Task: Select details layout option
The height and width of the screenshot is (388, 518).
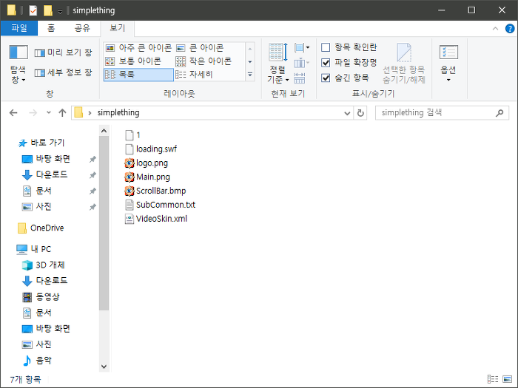Action: click(x=194, y=75)
